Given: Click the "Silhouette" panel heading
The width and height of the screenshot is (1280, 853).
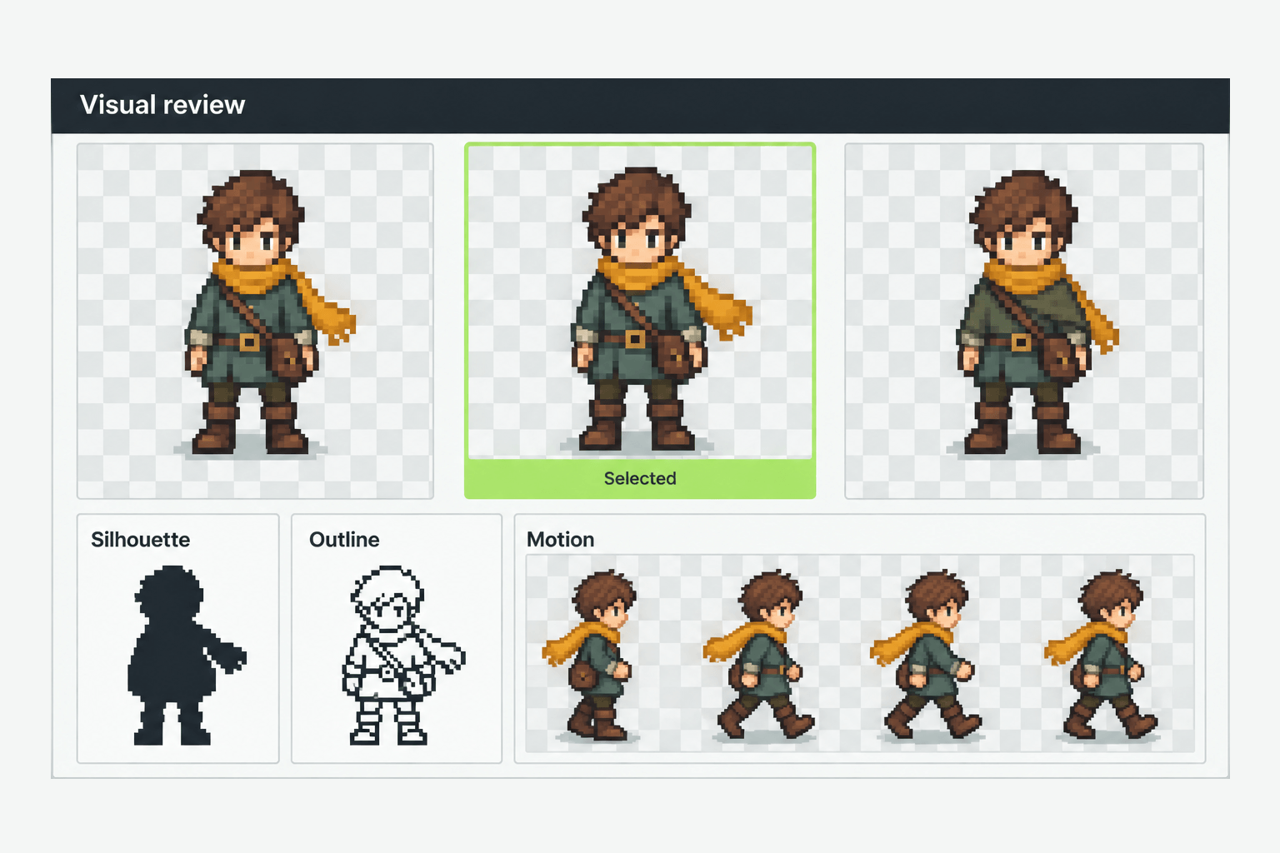Looking at the screenshot, I should [x=140, y=540].
